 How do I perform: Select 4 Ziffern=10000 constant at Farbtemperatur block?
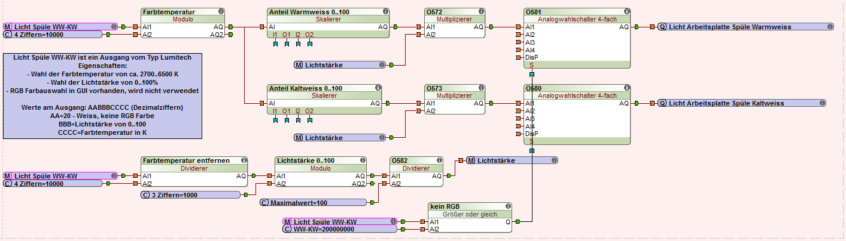(53, 35)
